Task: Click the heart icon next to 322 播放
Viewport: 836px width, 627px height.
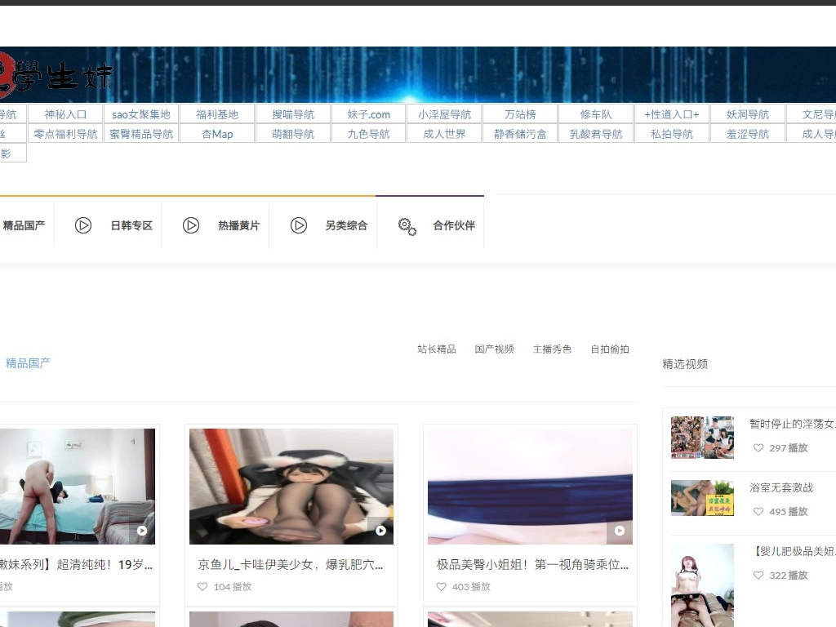Action: [x=758, y=575]
